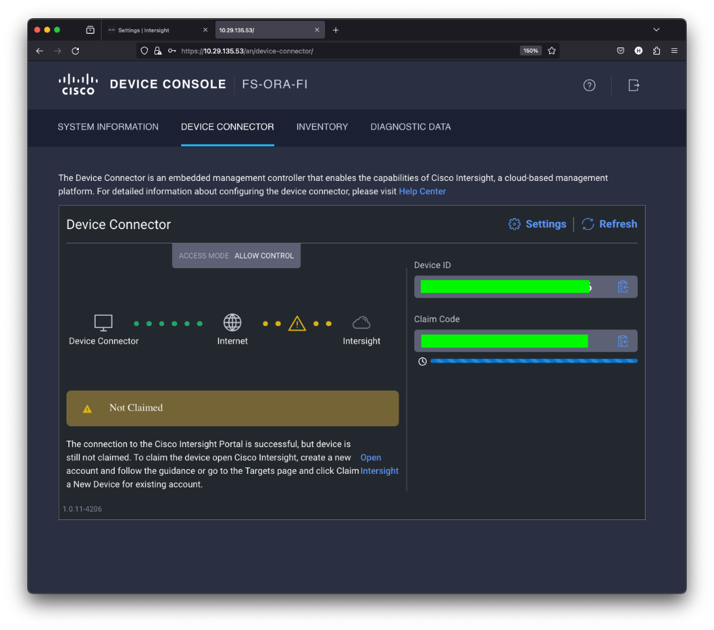Go to the Diagnostic Data tab
The image size is (714, 630).
point(410,127)
